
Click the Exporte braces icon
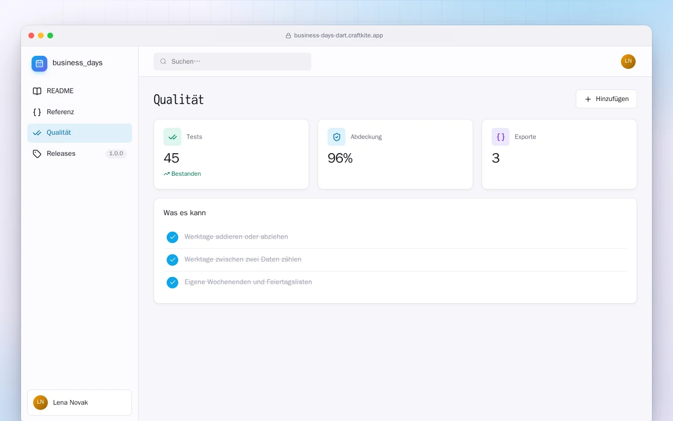tap(501, 137)
